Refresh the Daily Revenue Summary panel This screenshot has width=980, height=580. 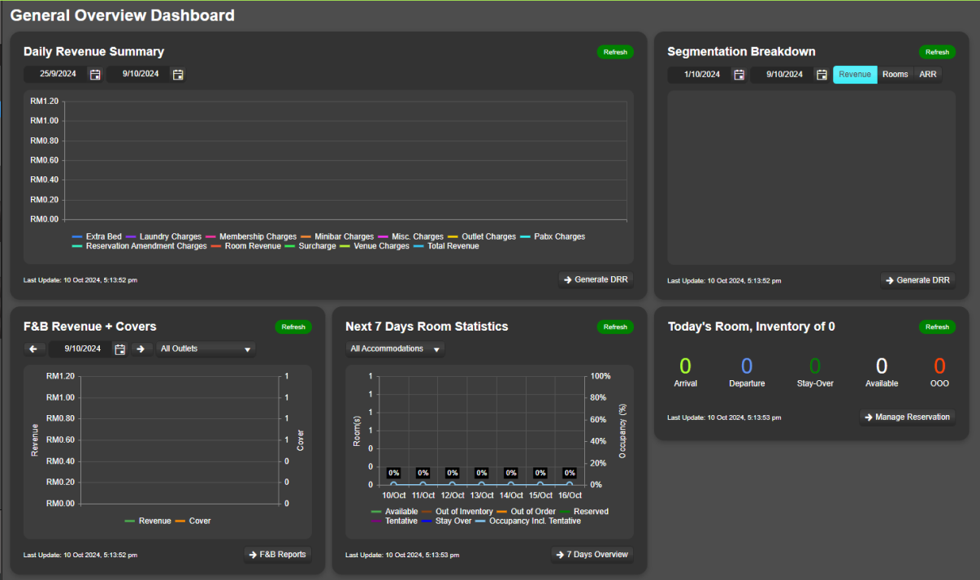[615, 52]
